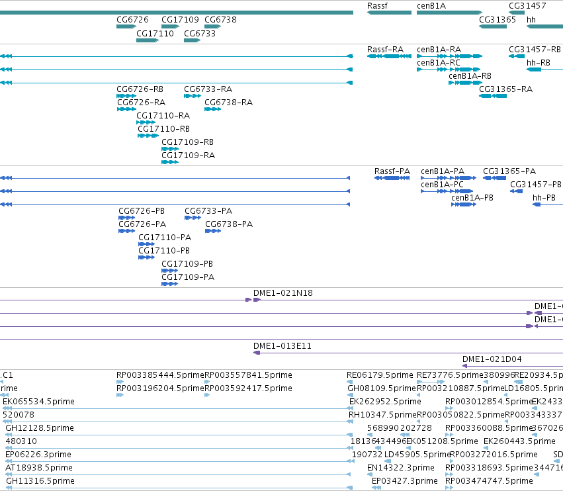Click the EK065534.5prime EST line
Screen dimensions: 563x491
point(178,409)
